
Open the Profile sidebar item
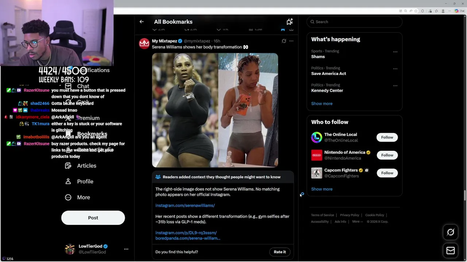click(x=79, y=181)
